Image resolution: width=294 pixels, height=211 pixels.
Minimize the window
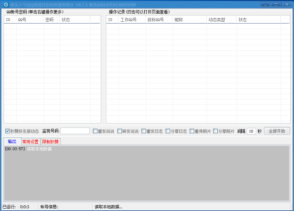pos(265,5)
